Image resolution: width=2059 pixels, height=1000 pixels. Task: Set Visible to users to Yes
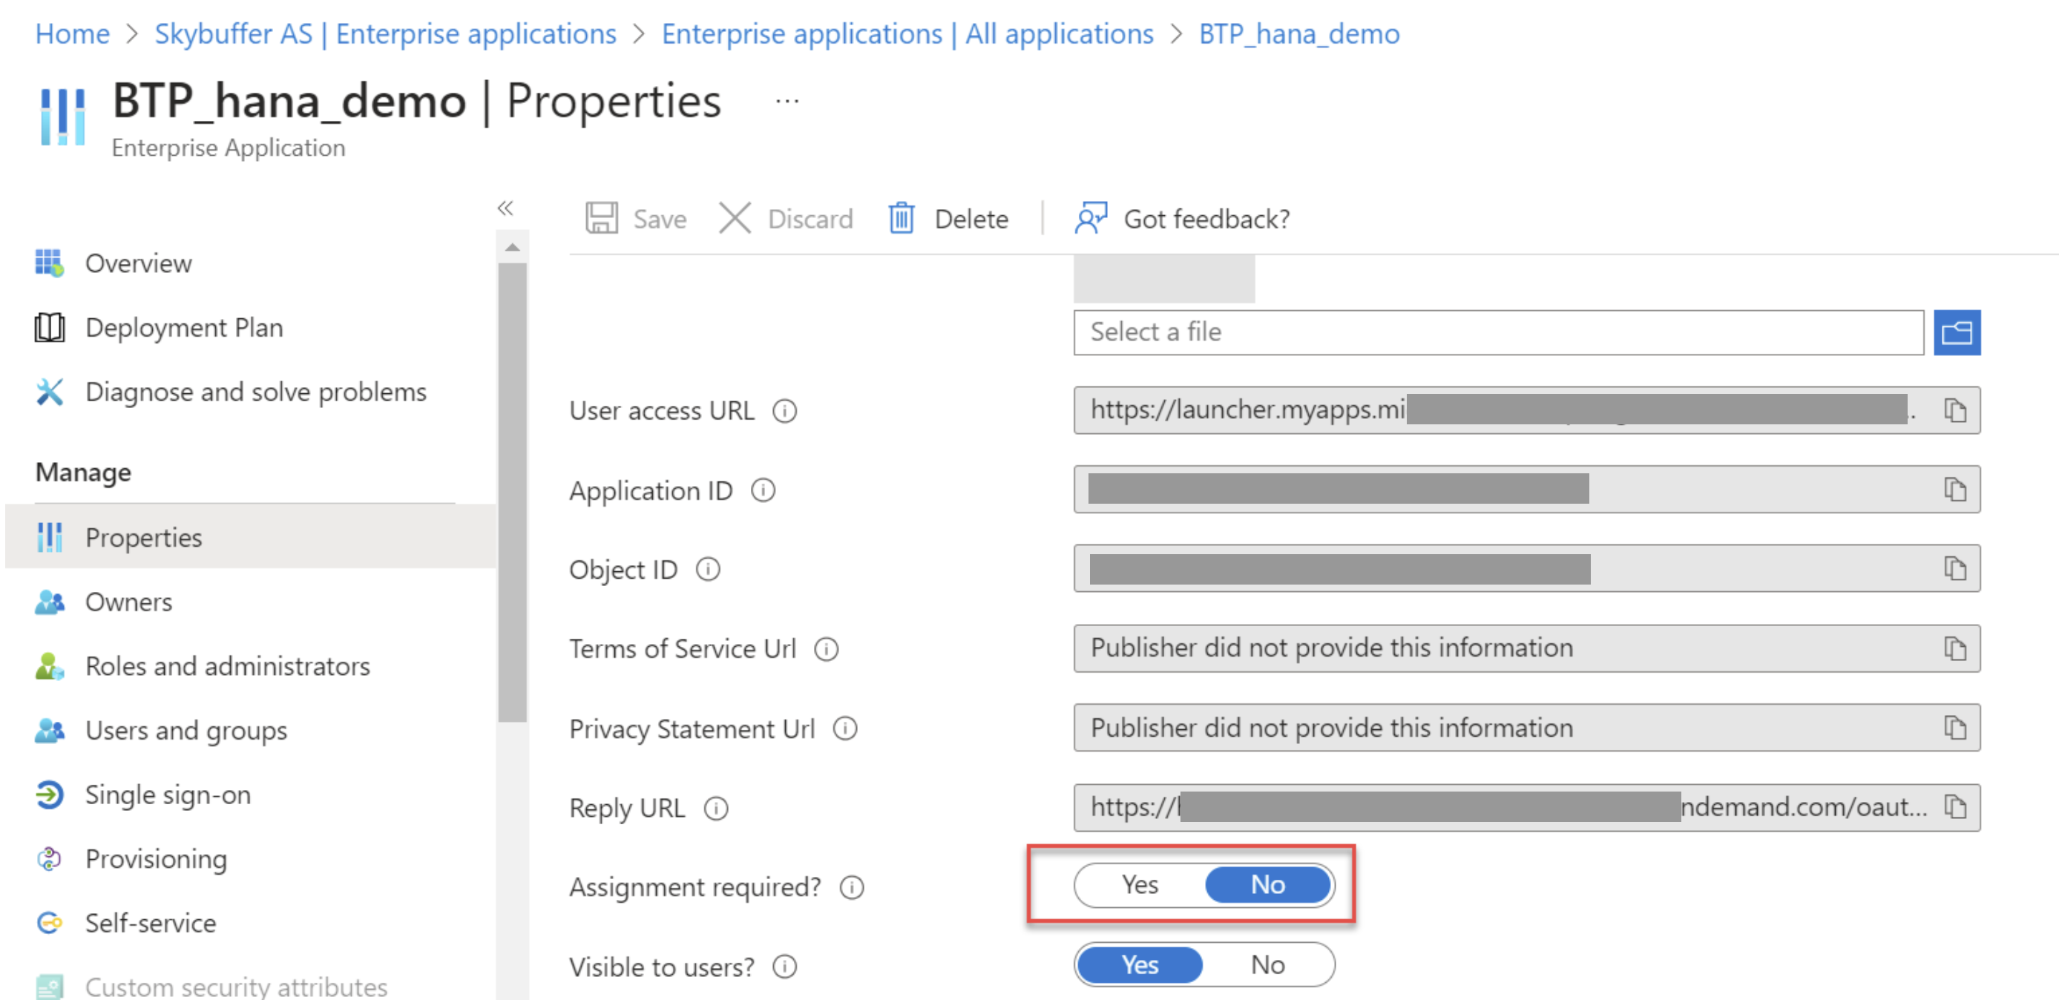click(x=1139, y=965)
